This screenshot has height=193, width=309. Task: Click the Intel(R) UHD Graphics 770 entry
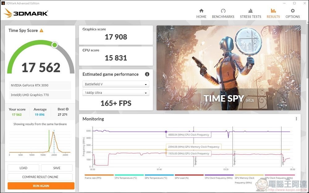[x=40, y=95]
